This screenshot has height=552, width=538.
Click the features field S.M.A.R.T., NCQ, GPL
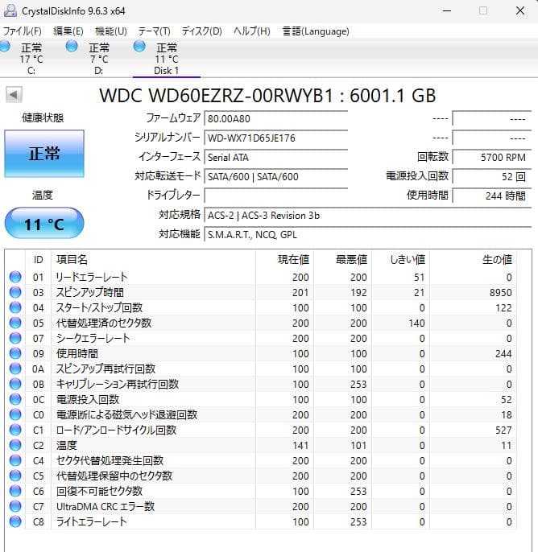(x=368, y=235)
